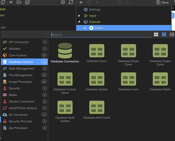The image size is (175, 141).
Task: Switch to list view layout
Action: click(x=172, y=34)
